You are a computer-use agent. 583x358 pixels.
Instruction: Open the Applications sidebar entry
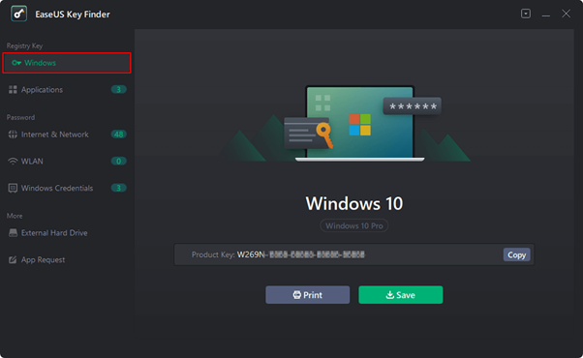[67, 89]
